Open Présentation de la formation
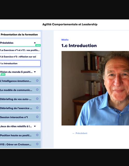This screenshot has width=129, height=166. coord(20,34)
